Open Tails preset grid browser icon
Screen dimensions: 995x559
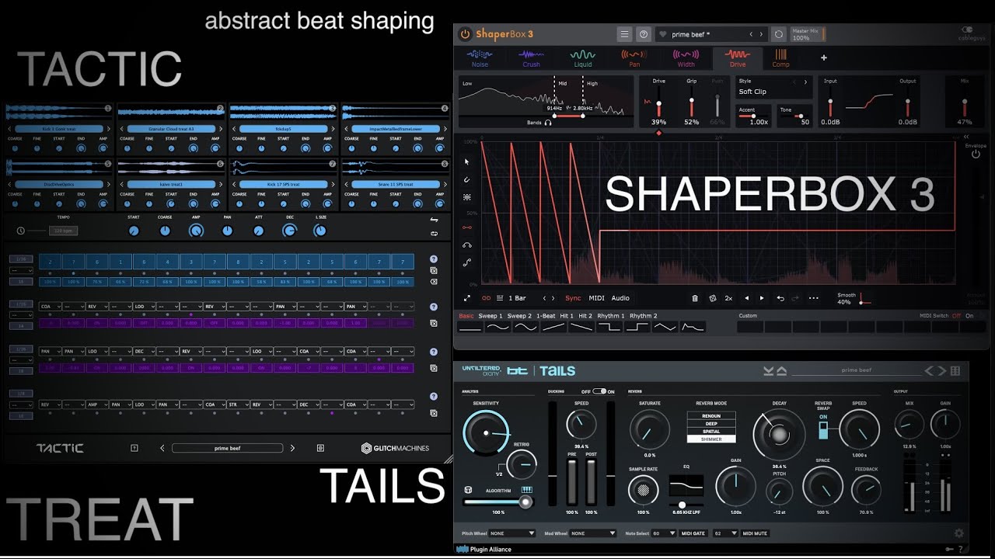[x=955, y=371]
